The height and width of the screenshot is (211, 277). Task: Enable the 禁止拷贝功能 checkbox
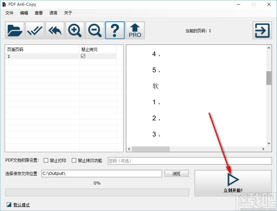click(x=74, y=161)
